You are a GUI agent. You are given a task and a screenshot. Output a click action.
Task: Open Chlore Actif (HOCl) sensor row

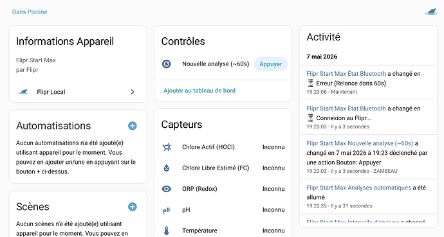(x=223, y=147)
